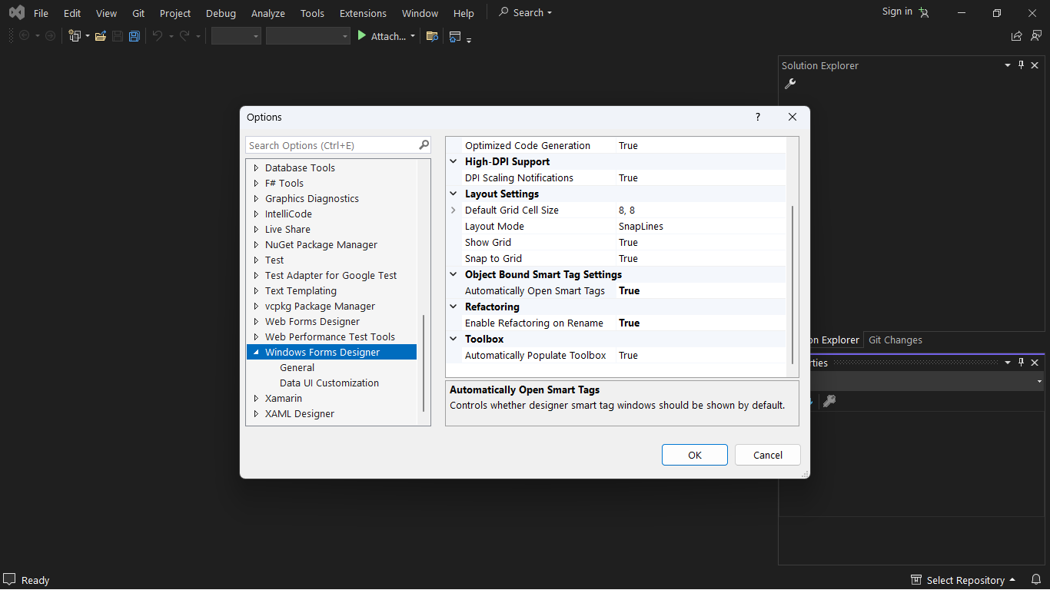Click the Open File toolbar icon

pyautogui.click(x=100, y=35)
